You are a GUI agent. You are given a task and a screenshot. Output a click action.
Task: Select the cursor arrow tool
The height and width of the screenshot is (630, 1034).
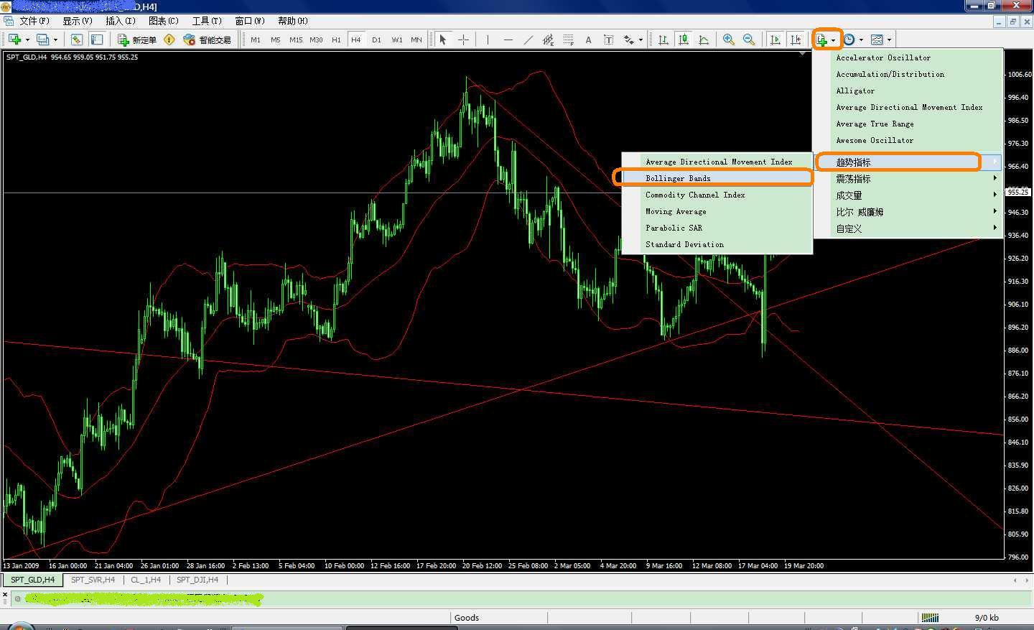coord(443,40)
